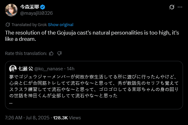Click the Grok icon at top right
The height and width of the screenshot is (125, 188).
pyautogui.click(x=172, y=7)
